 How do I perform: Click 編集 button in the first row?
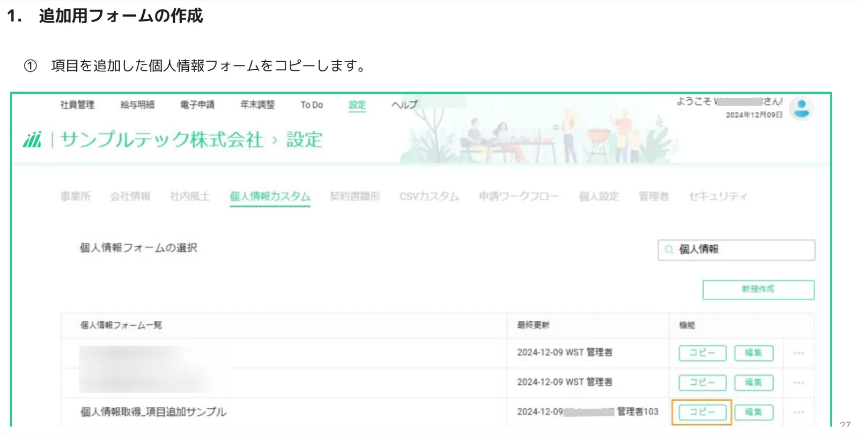coord(753,353)
